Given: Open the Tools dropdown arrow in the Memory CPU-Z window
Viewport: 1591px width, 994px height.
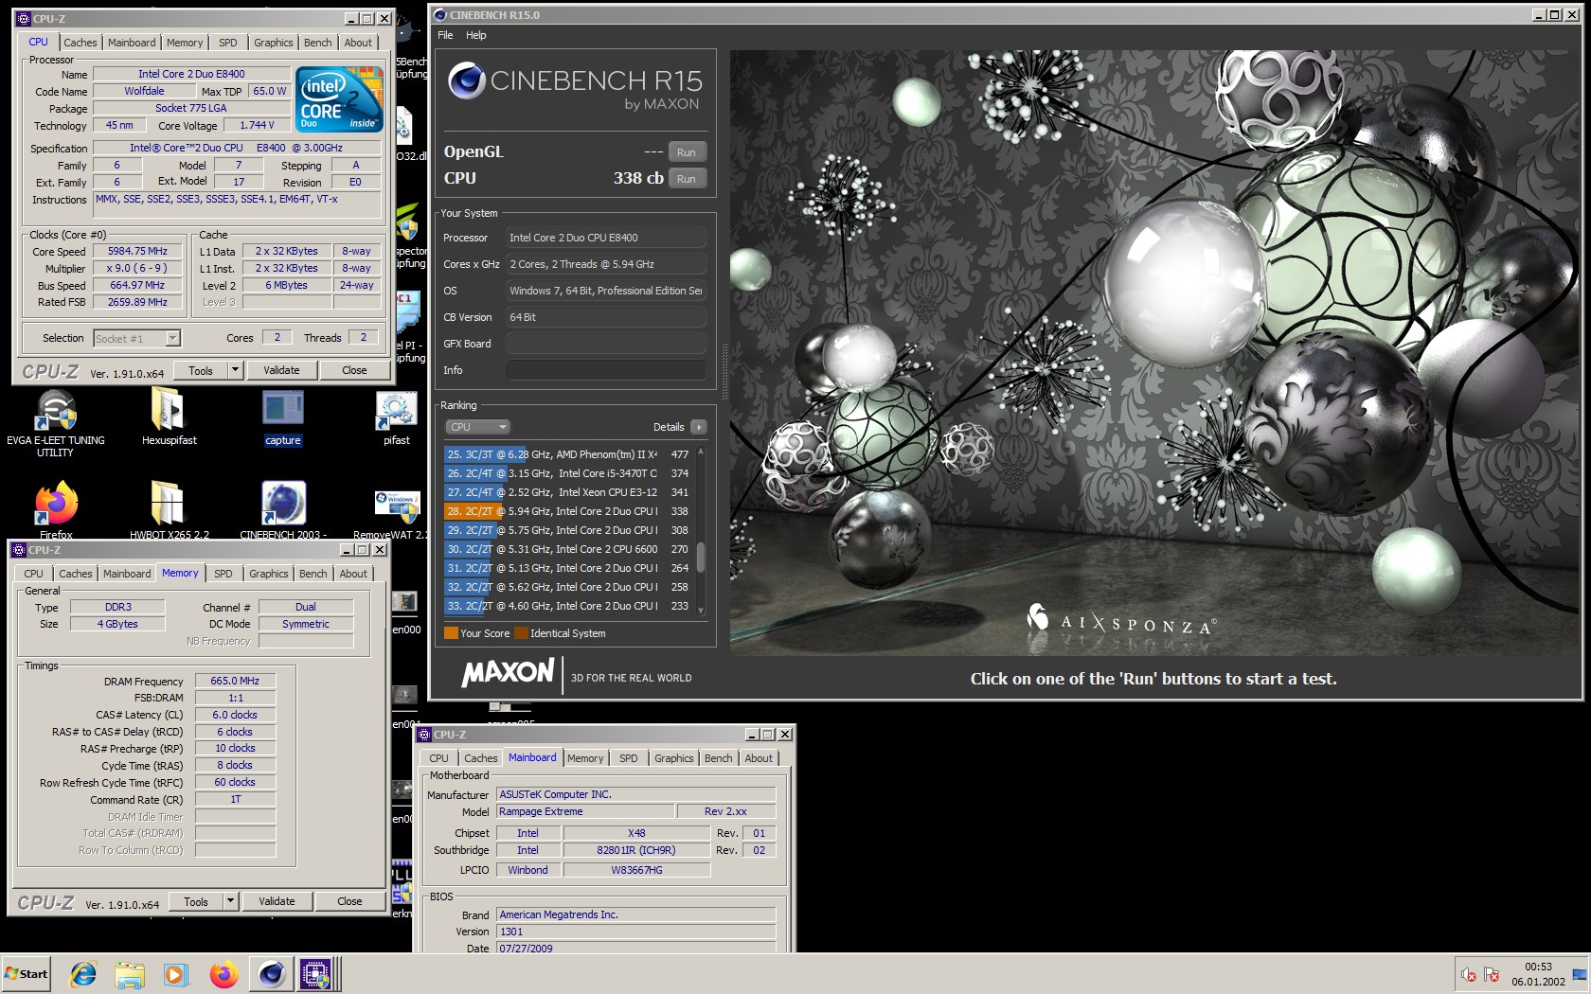Looking at the screenshot, I should click(230, 901).
